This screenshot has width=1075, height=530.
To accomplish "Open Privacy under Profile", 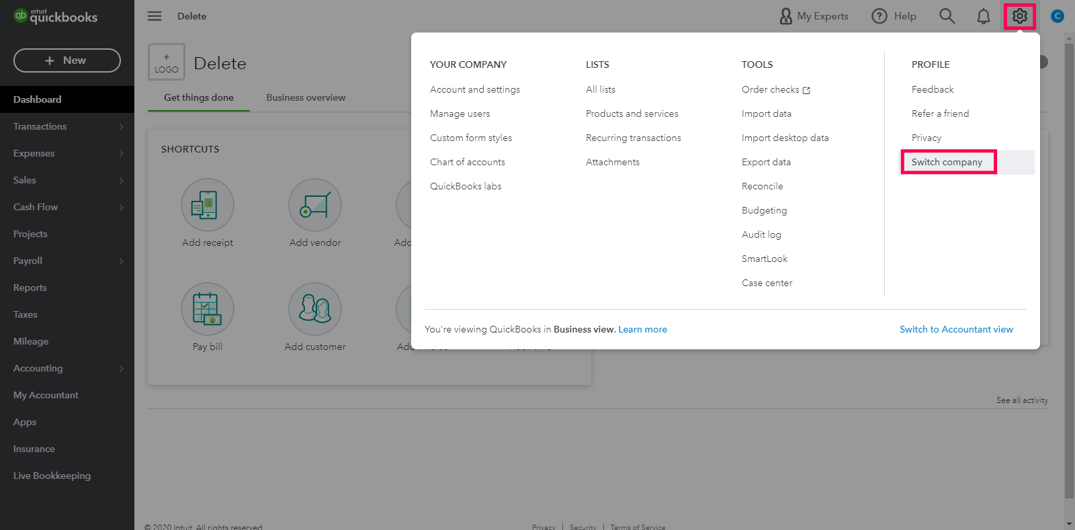I will [x=927, y=138].
